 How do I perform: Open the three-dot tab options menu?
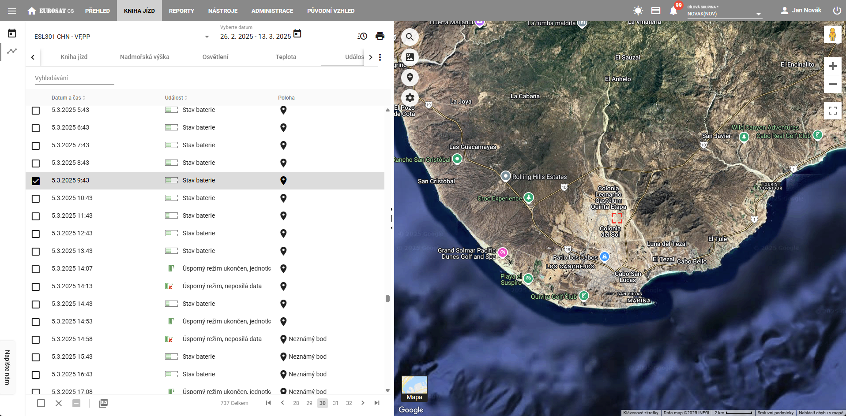[380, 57]
